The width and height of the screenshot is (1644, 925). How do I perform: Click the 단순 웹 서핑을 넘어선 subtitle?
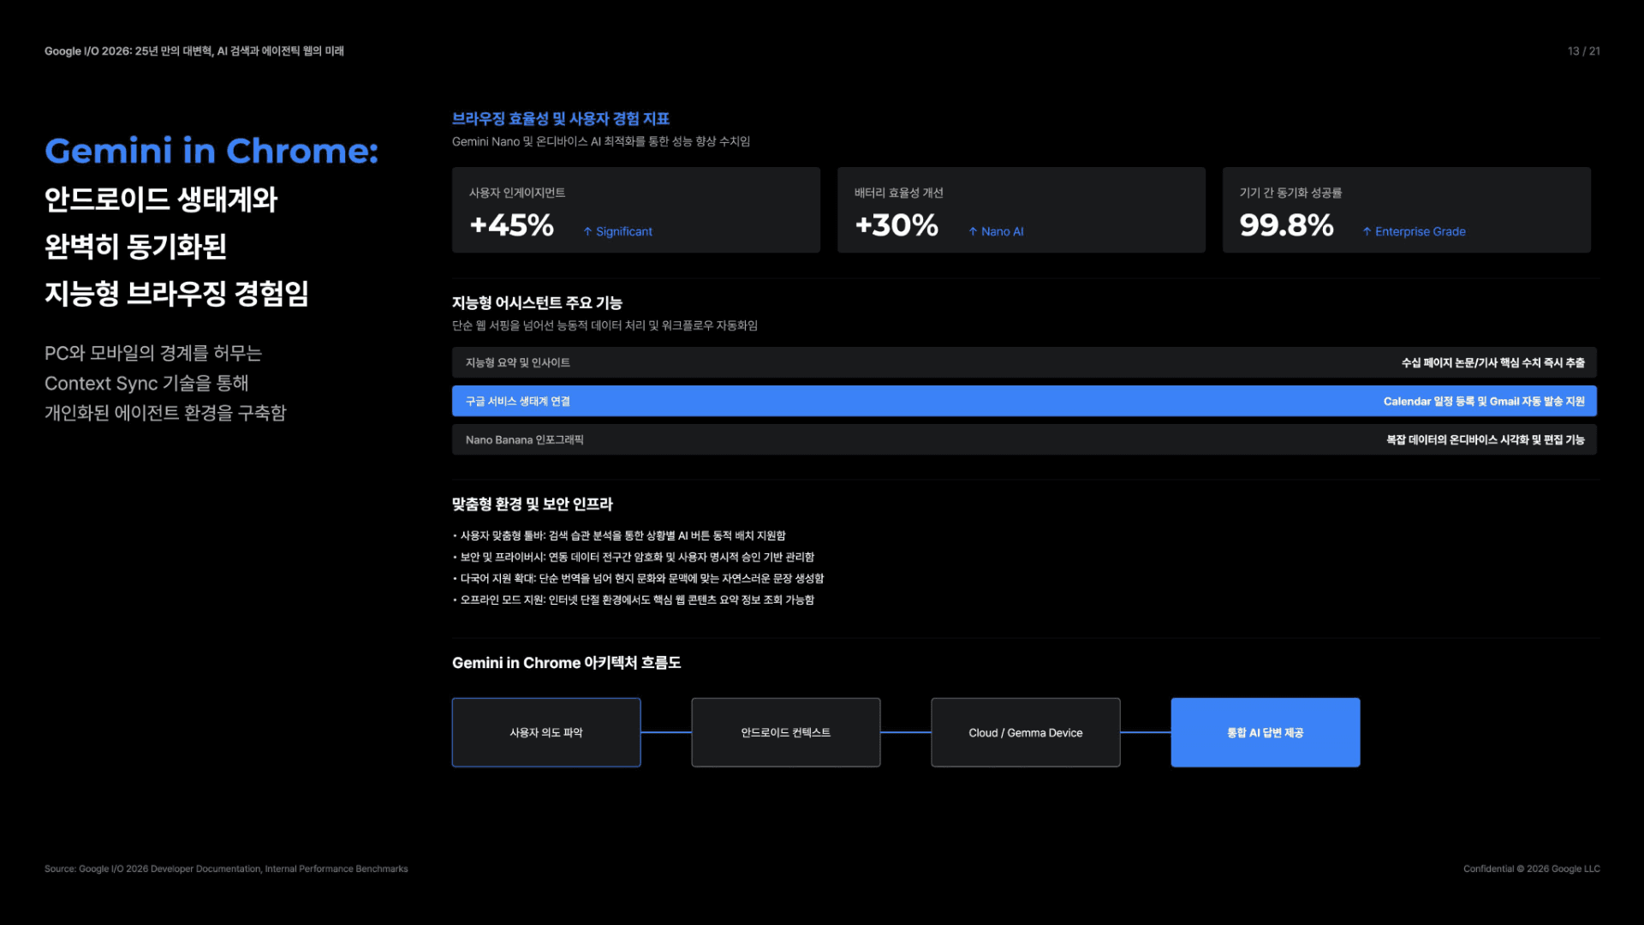coord(605,325)
